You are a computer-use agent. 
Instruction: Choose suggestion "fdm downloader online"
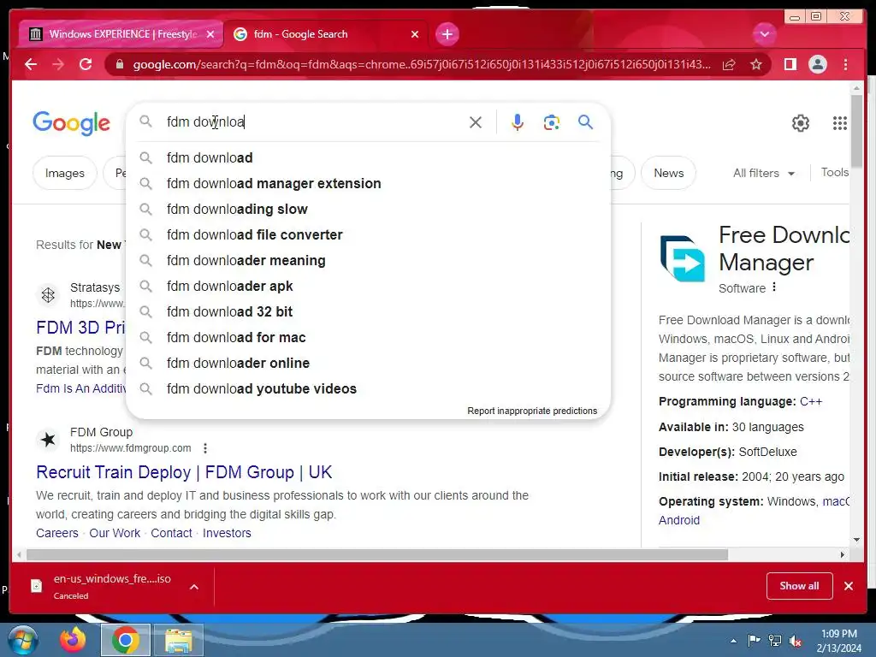(369, 364)
